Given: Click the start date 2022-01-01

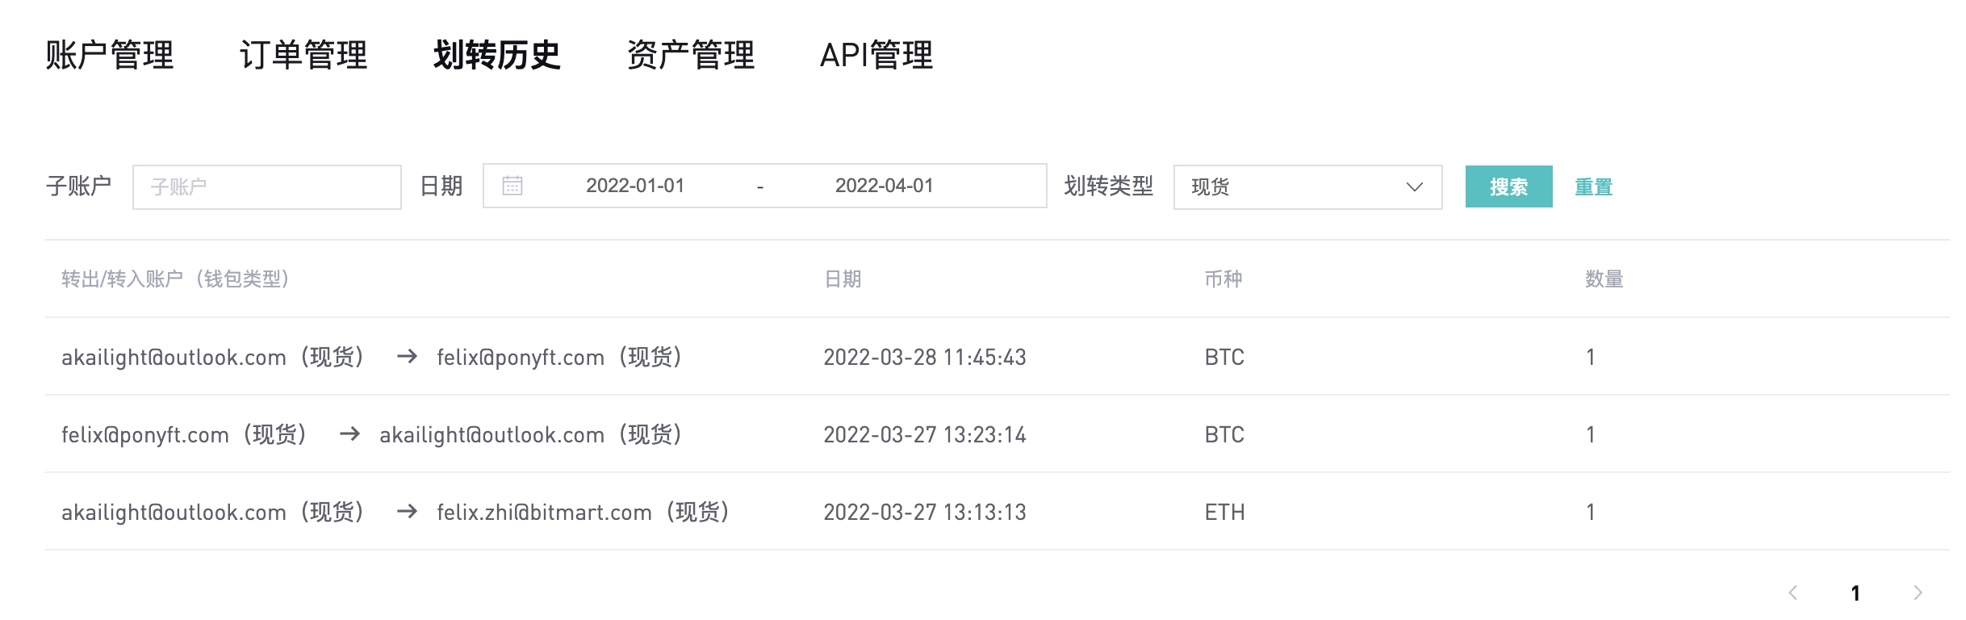Looking at the screenshot, I should 635,186.
